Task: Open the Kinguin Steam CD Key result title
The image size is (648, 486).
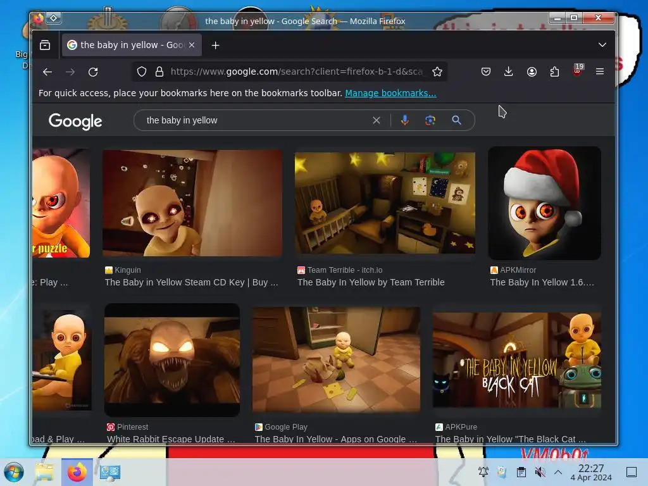Action: [x=191, y=282]
